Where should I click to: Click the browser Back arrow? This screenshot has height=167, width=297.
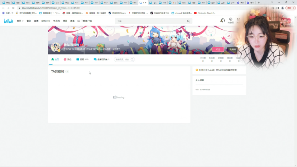(x=3, y=8)
